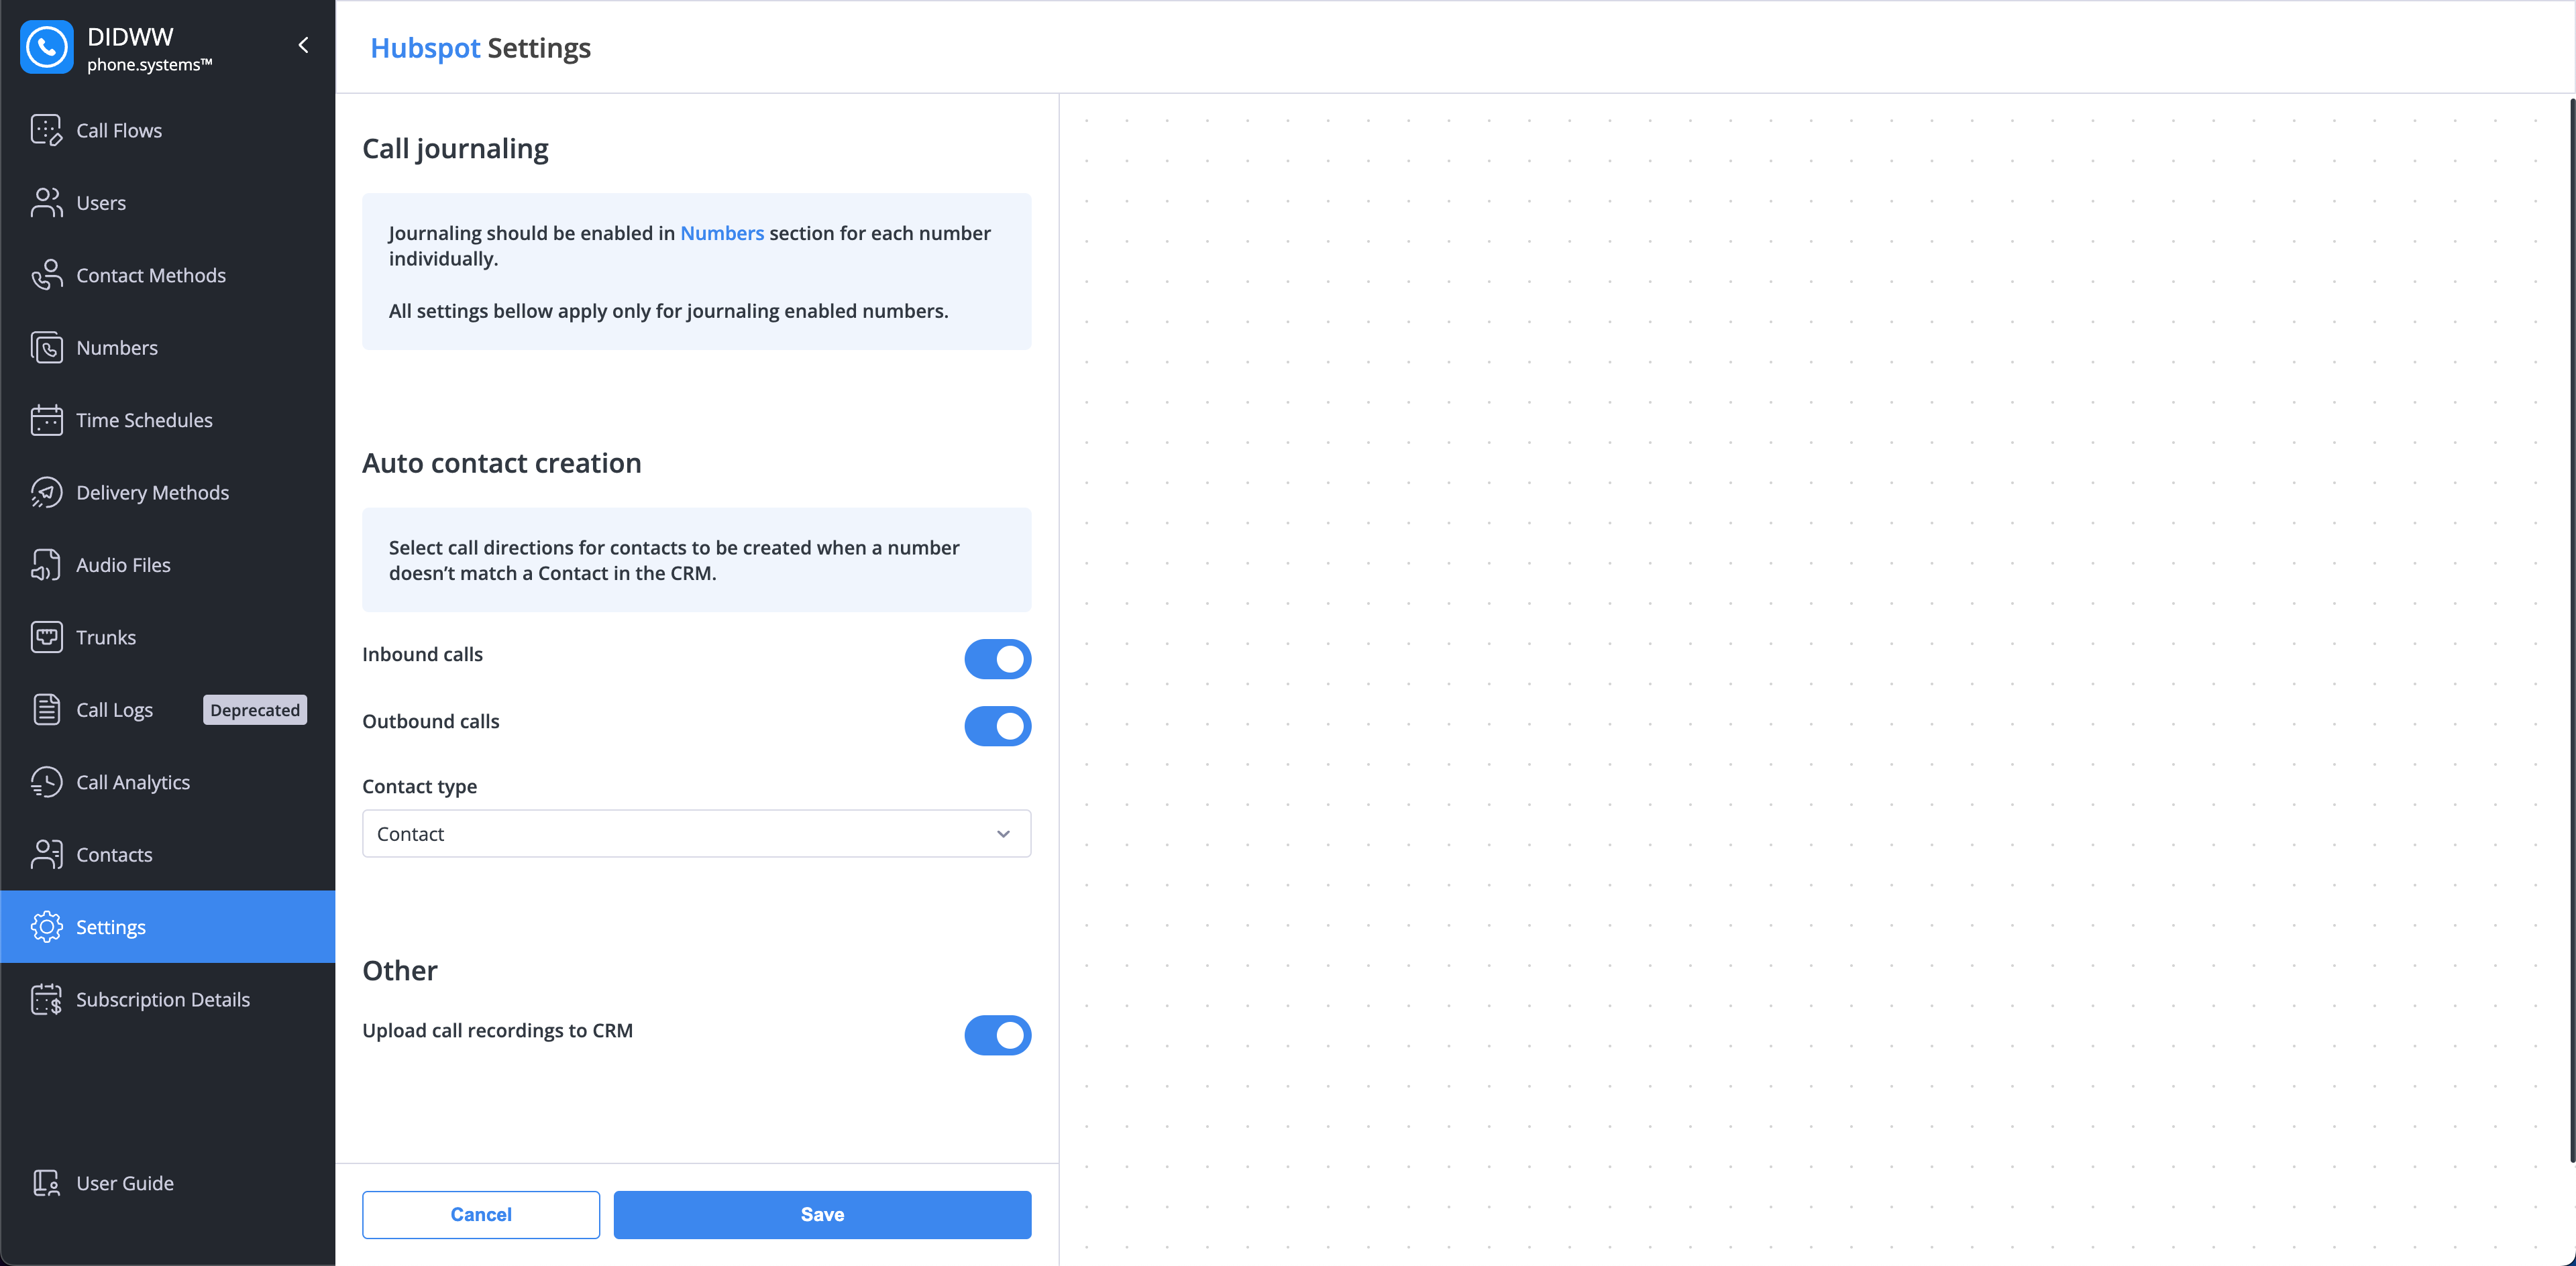Follow the Numbers link in journaling note
Viewport: 2576px width, 1266px height.
(x=722, y=233)
